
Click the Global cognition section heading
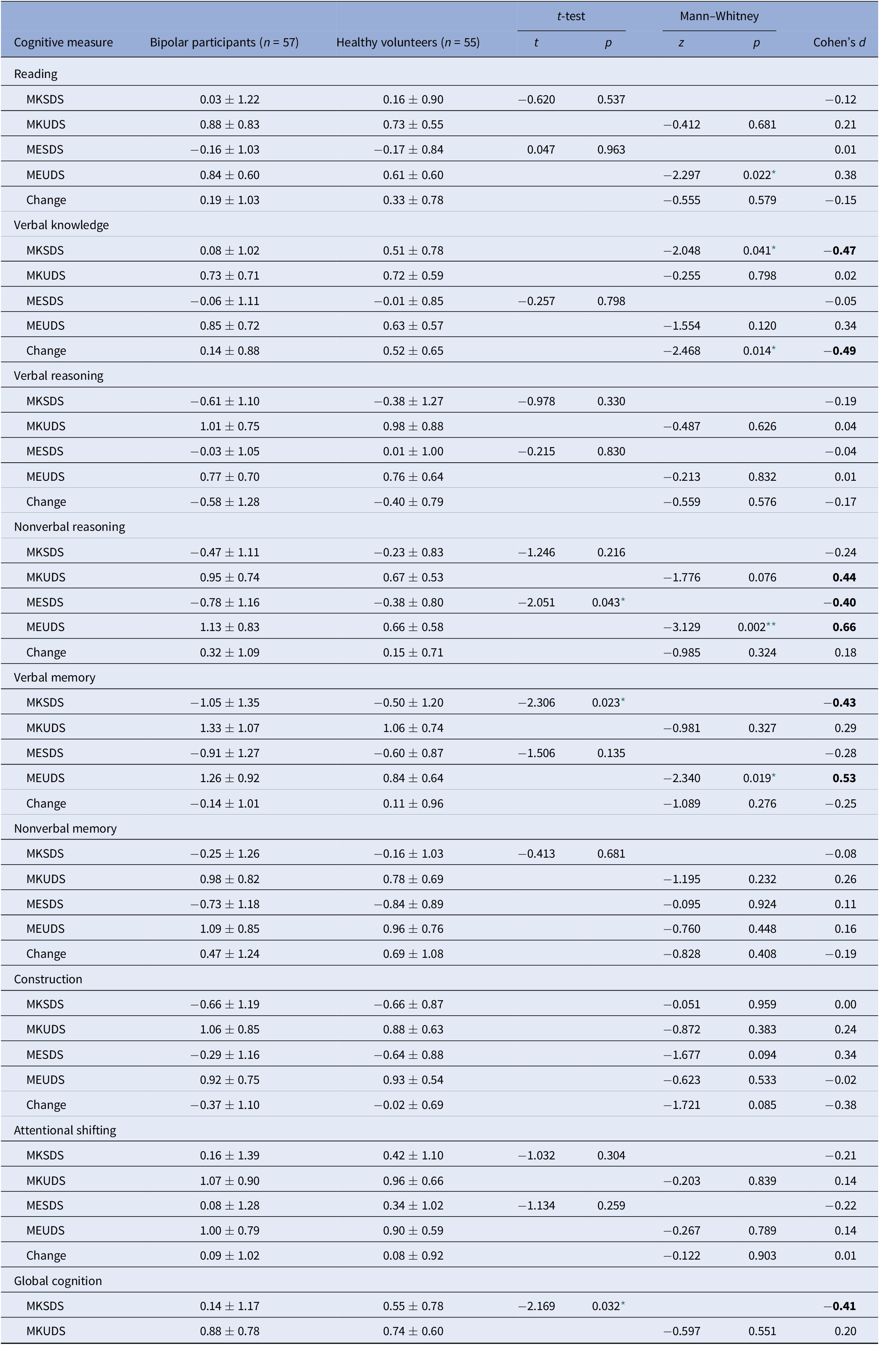(57, 1281)
